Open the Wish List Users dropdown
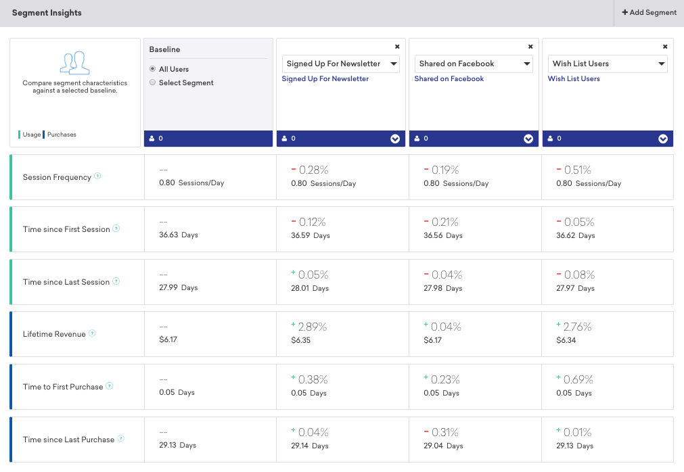Screen dimensions: 684x472 (x=608, y=64)
